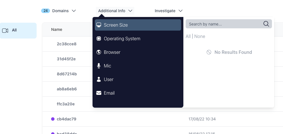Screen dimensions: 283x134
Task: Choose the Browser filter option
Action: tap(112, 52)
